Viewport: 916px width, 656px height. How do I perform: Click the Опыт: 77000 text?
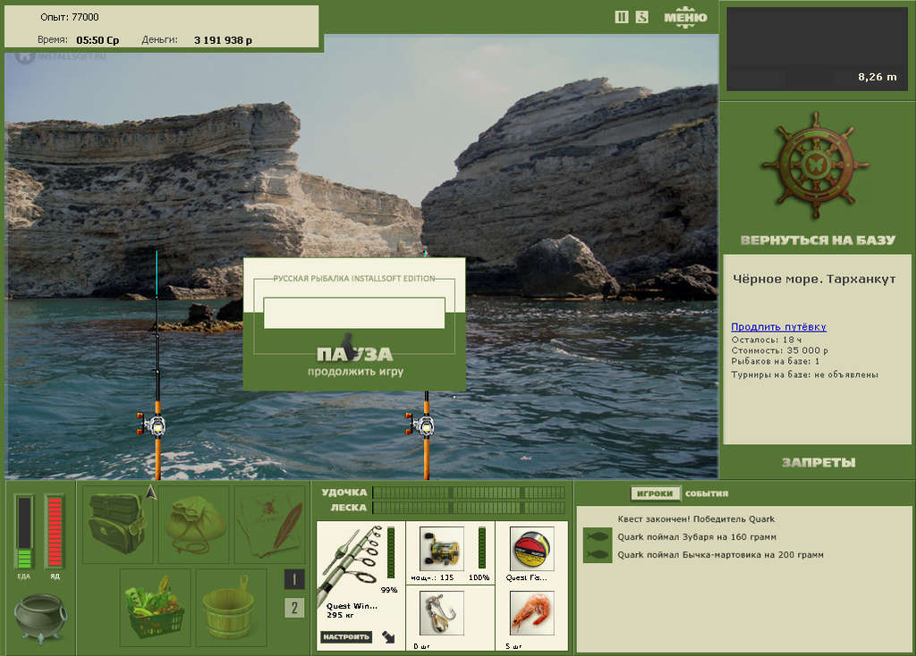70,18
